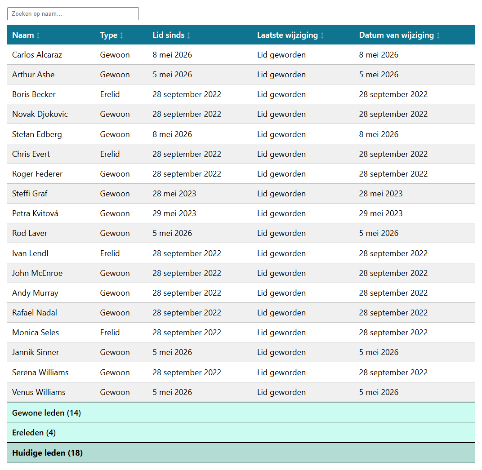Select the Petra Kvitová name cell
Image resolution: width=482 pixels, height=470 pixels.
35,213
